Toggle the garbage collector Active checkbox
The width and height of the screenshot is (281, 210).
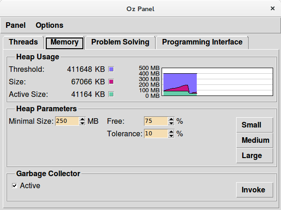14,186
